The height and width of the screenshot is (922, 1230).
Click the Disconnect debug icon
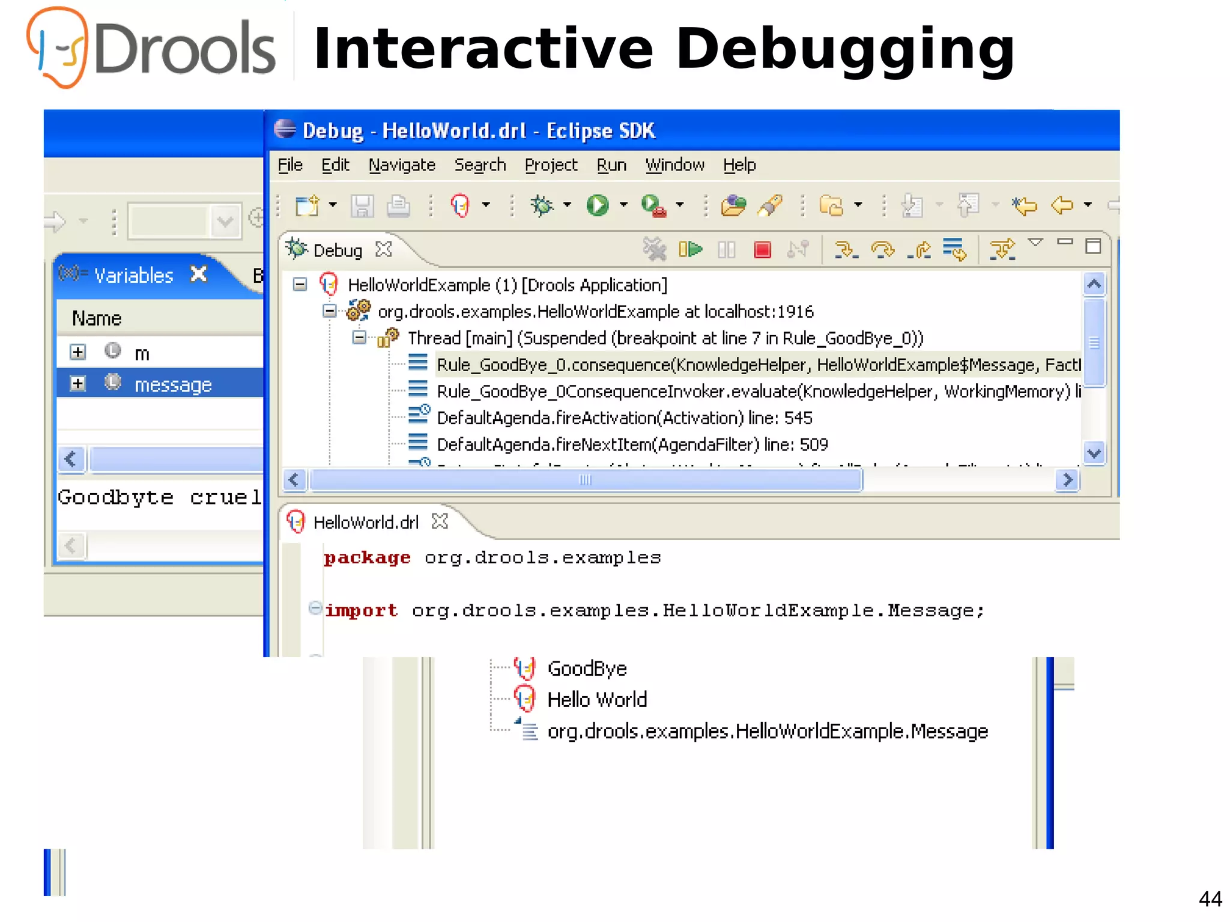798,249
